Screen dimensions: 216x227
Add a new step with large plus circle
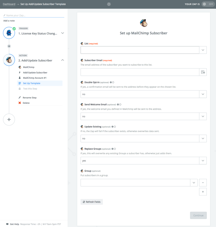9,119
